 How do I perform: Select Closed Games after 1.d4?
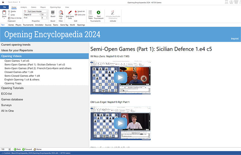coord(19,72)
